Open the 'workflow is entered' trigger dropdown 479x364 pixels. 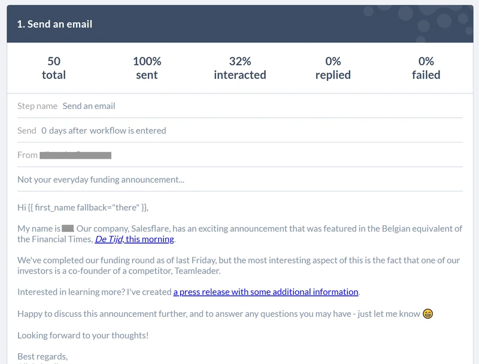(x=128, y=131)
